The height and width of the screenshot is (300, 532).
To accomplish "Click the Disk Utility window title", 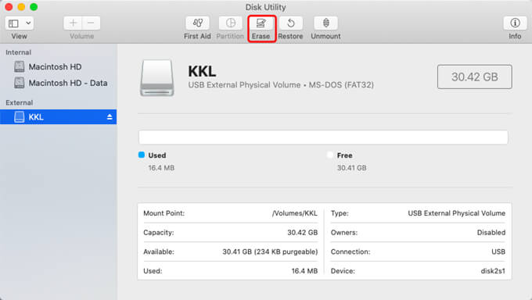I will click(266, 7).
